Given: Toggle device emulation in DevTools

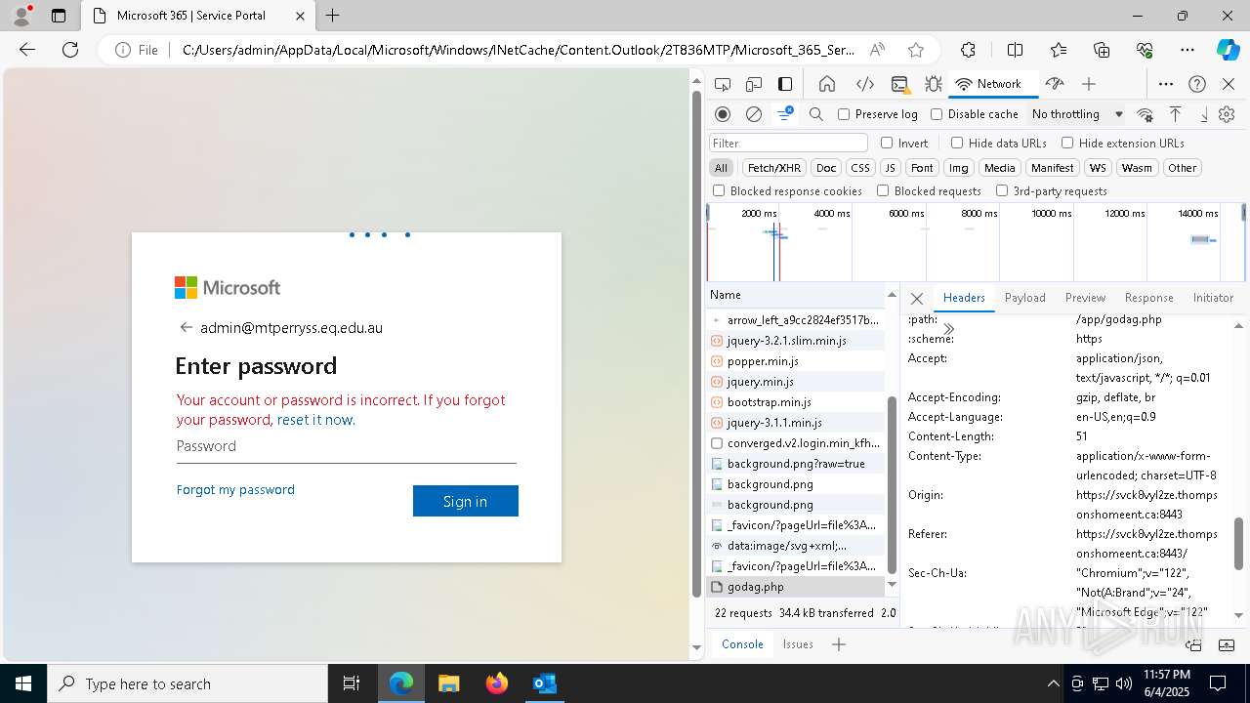Looking at the screenshot, I should (754, 84).
